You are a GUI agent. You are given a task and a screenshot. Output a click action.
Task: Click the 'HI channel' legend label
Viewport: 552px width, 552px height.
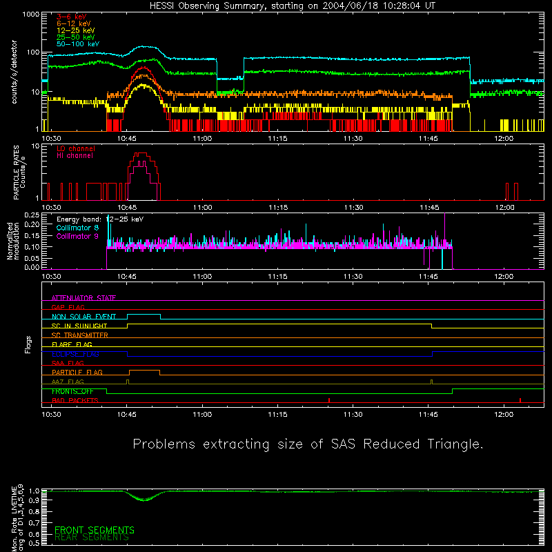[75, 156]
